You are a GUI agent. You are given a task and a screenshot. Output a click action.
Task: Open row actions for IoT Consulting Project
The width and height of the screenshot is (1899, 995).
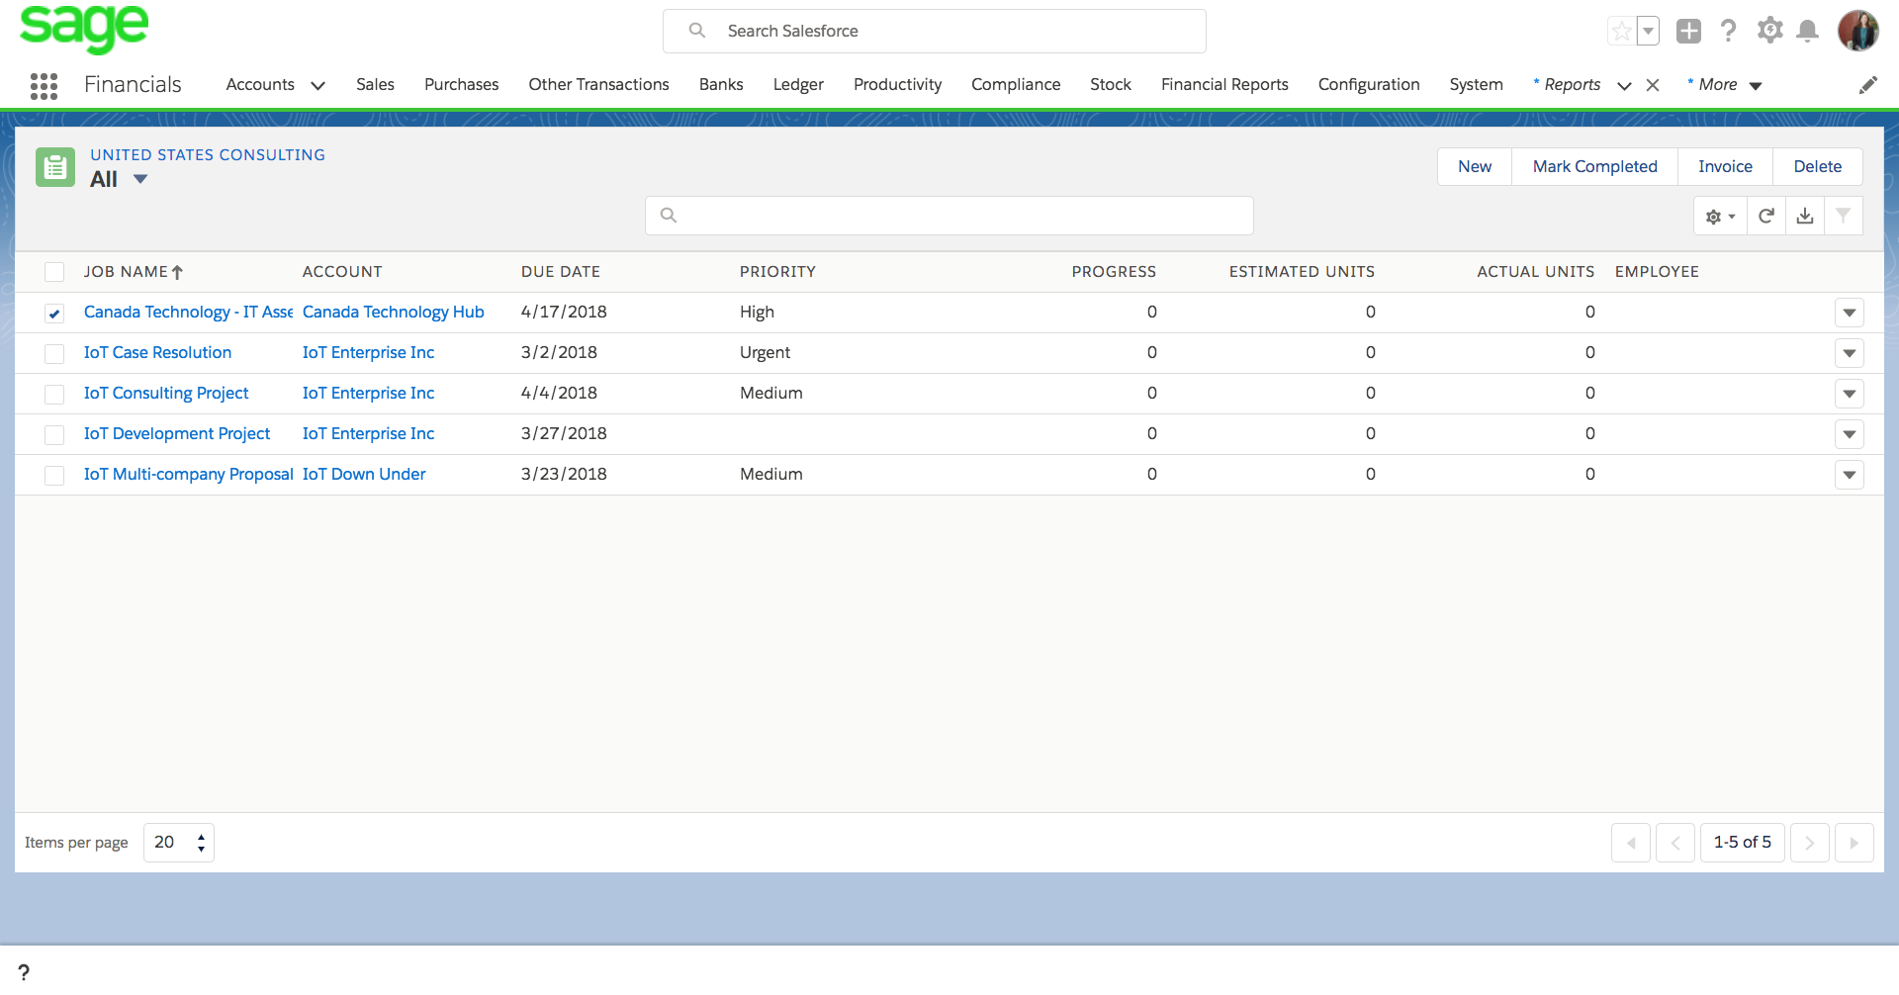(1850, 394)
